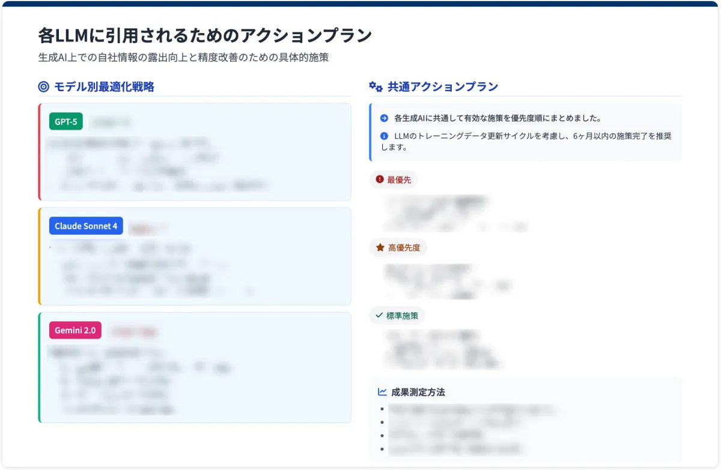
Task: Click the 高優先度 priority label
Action: tap(404, 247)
